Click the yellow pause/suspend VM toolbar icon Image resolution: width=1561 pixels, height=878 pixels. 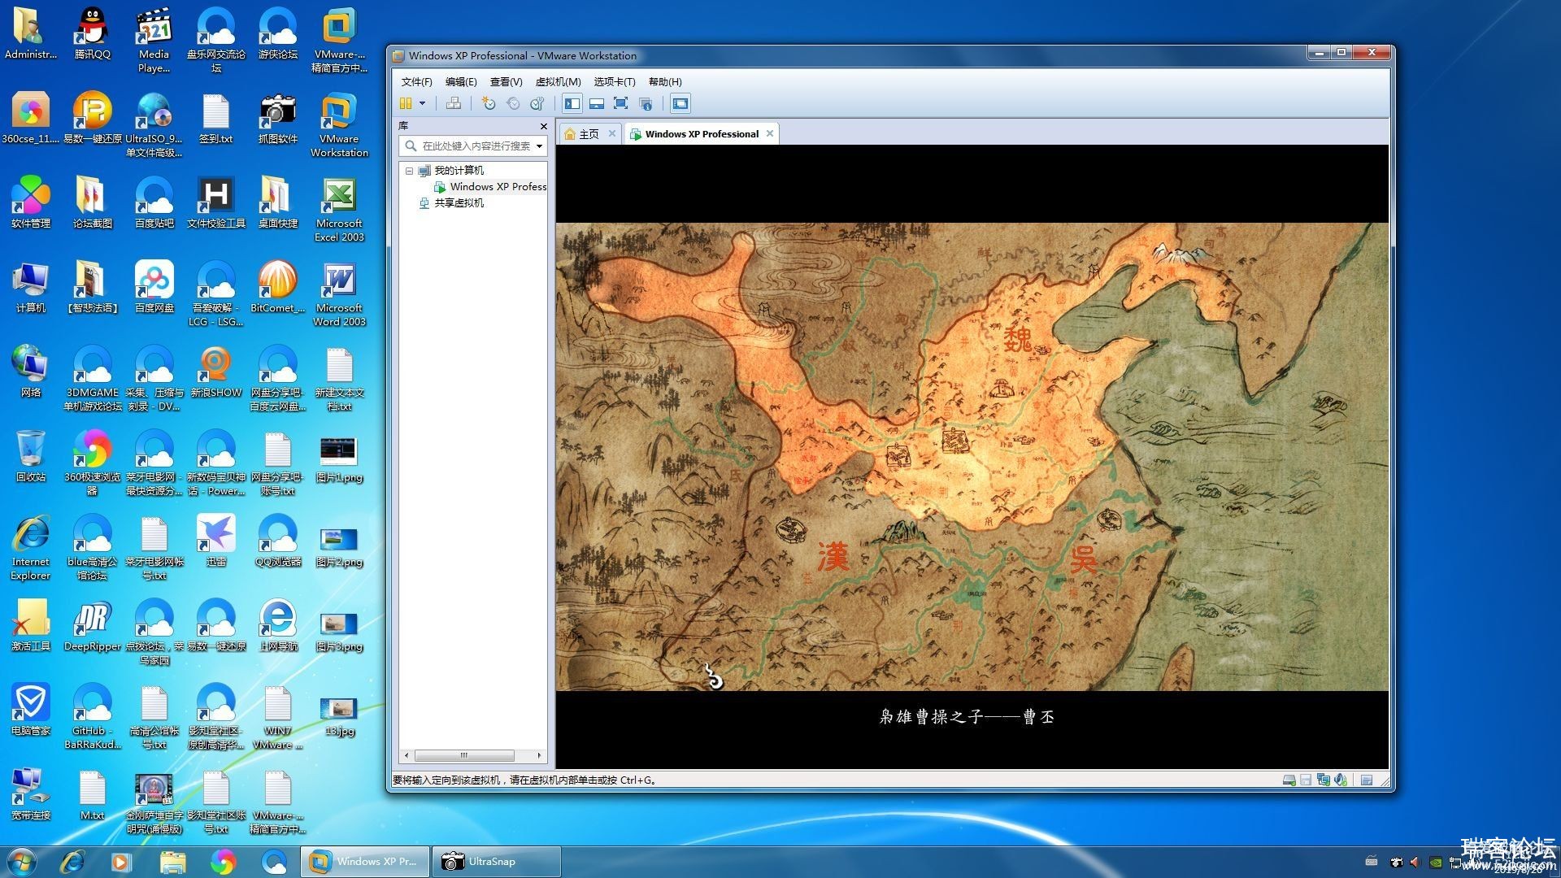pos(405,103)
